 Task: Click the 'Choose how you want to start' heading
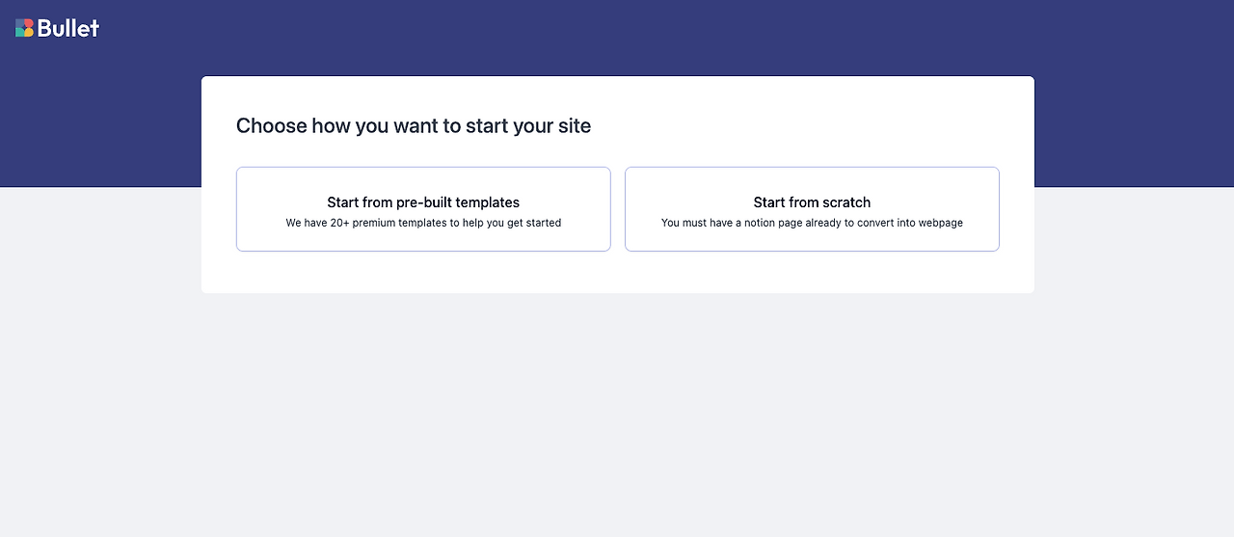(x=413, y=125)
